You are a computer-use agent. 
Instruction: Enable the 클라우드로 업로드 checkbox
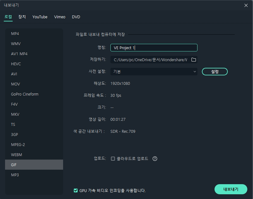[x=113, y=159]
